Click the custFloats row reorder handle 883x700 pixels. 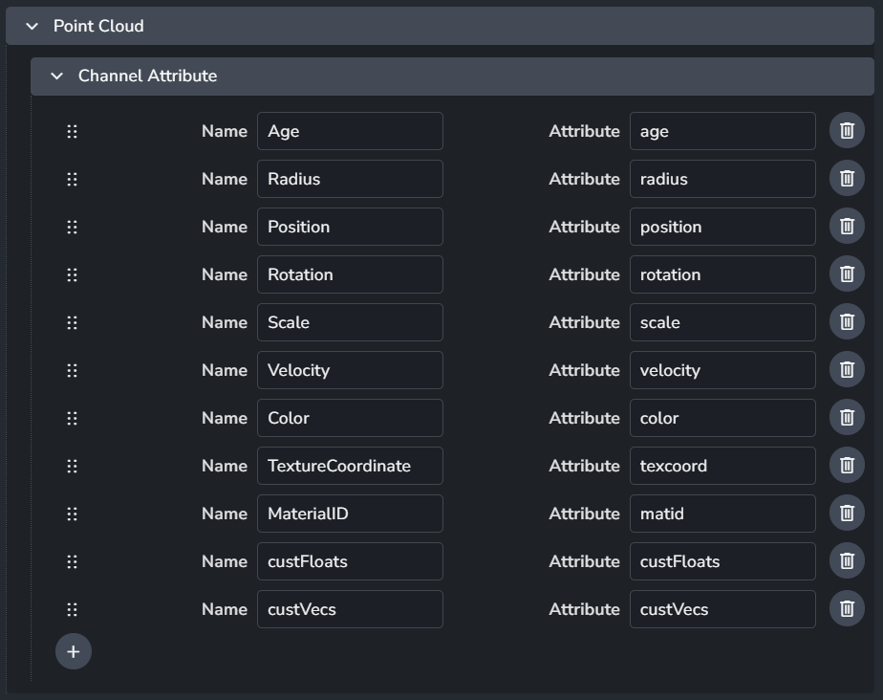[x=72, y=562]
